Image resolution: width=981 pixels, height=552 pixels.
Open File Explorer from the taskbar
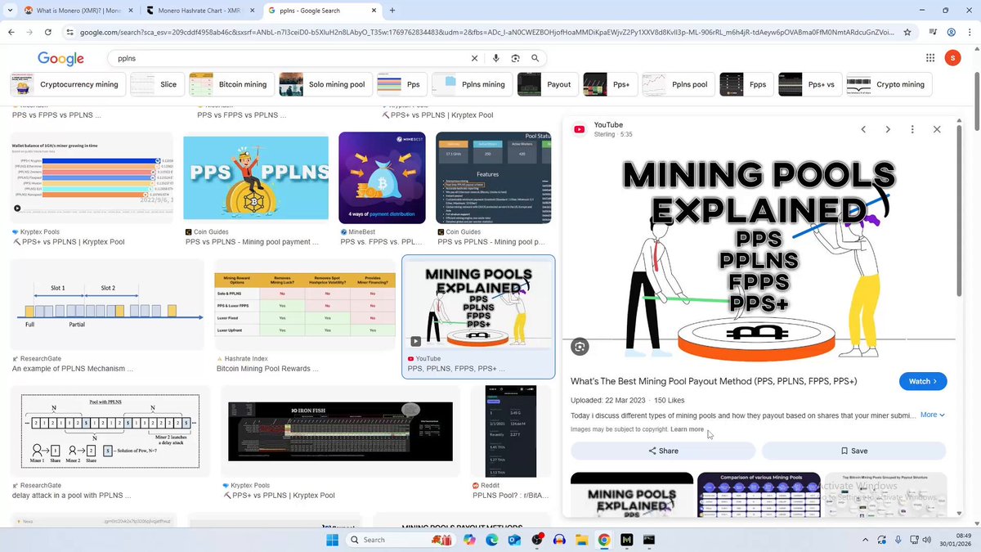coord(581,540)
